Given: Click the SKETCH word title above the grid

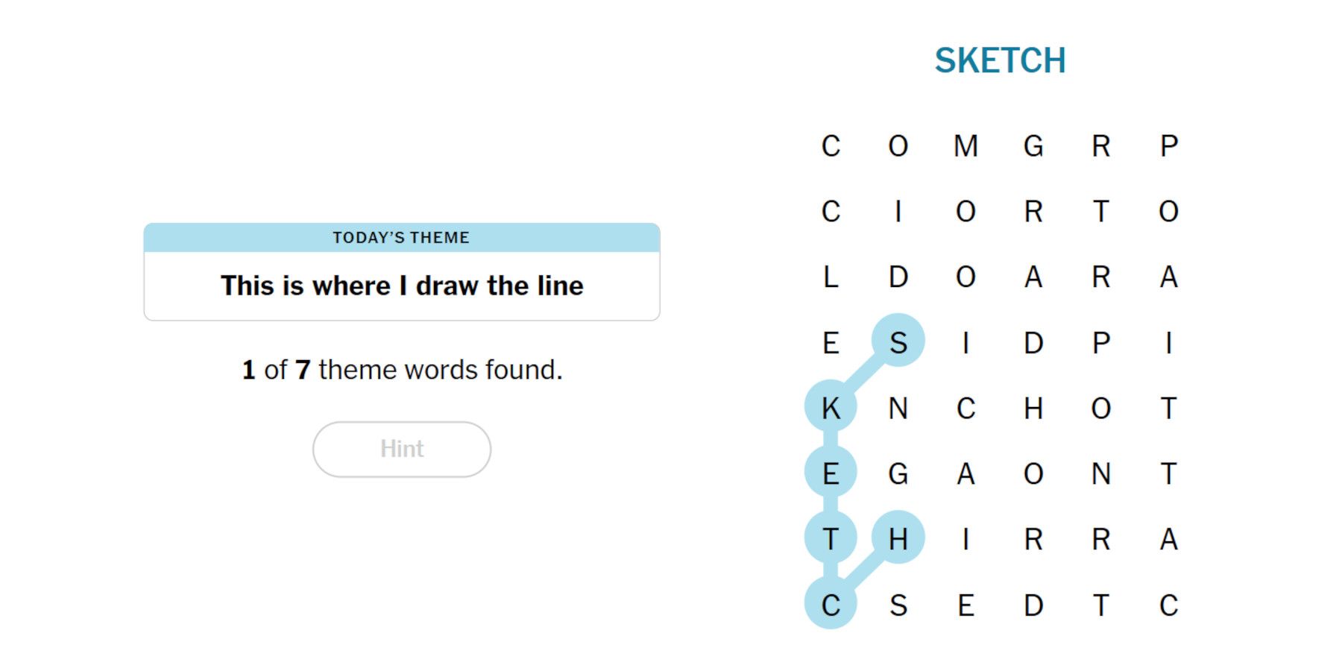Looking at the screenshot, I should tap(1000, 60).
